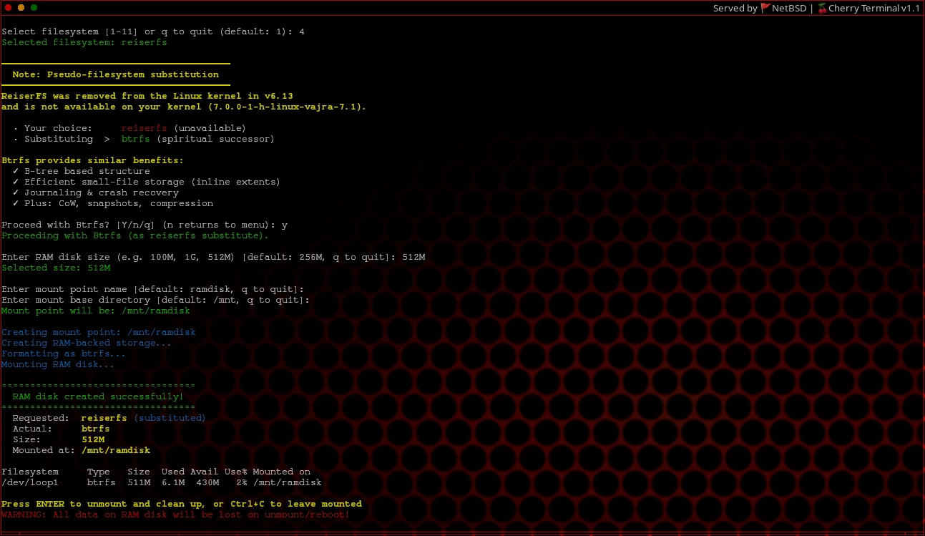Screen dimensions: 925x536
Task: Click the red 'reiserfs' word marked unavailable
Action: pos(145,128)
